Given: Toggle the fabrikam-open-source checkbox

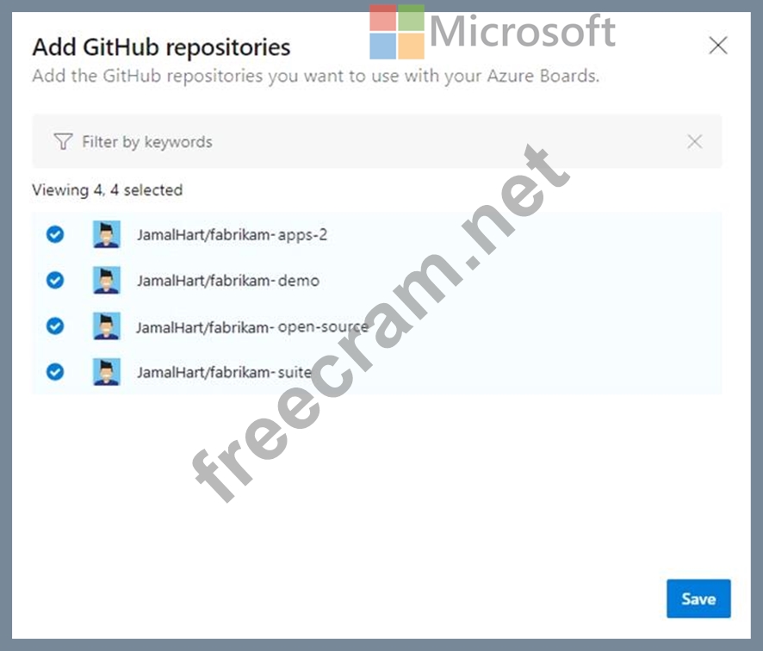Looking at the screenshot, I should [x=55, y=326].
